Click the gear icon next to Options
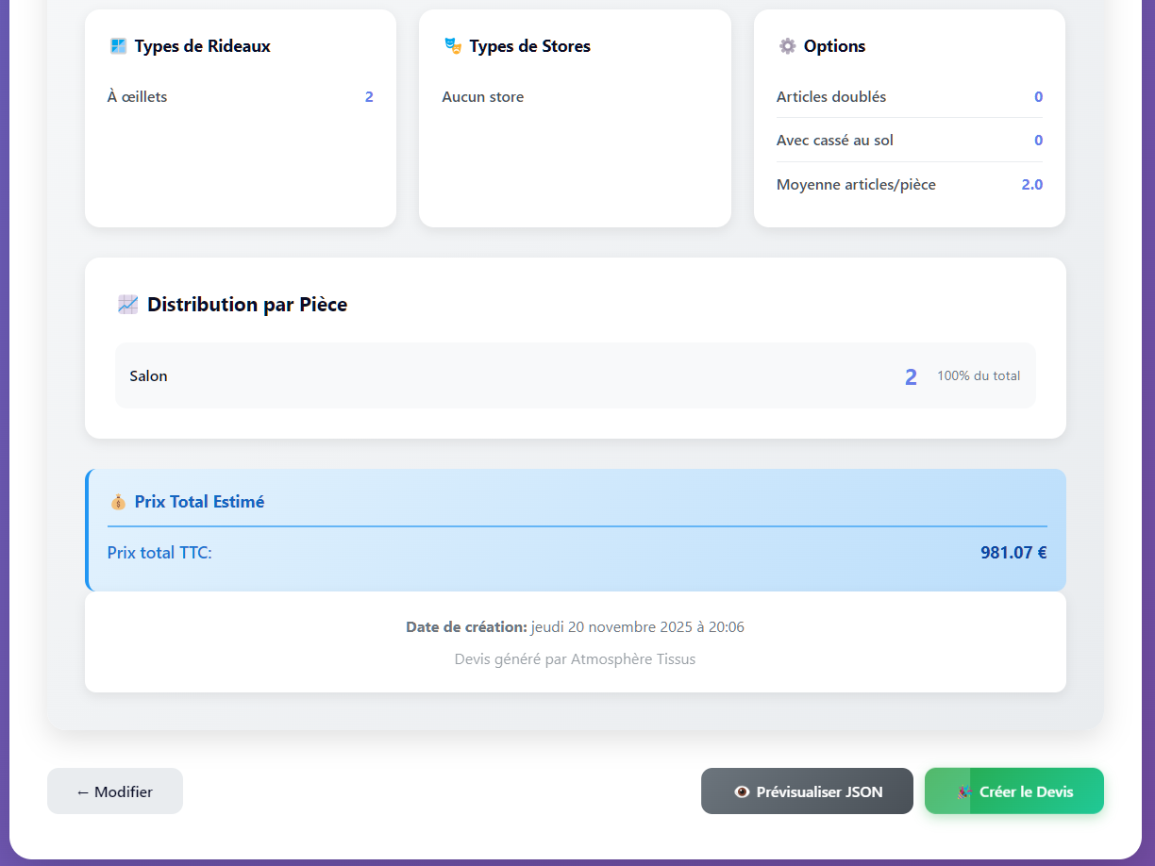The height and width of the screenshot is (866, 1155). (x=787, y=46)
